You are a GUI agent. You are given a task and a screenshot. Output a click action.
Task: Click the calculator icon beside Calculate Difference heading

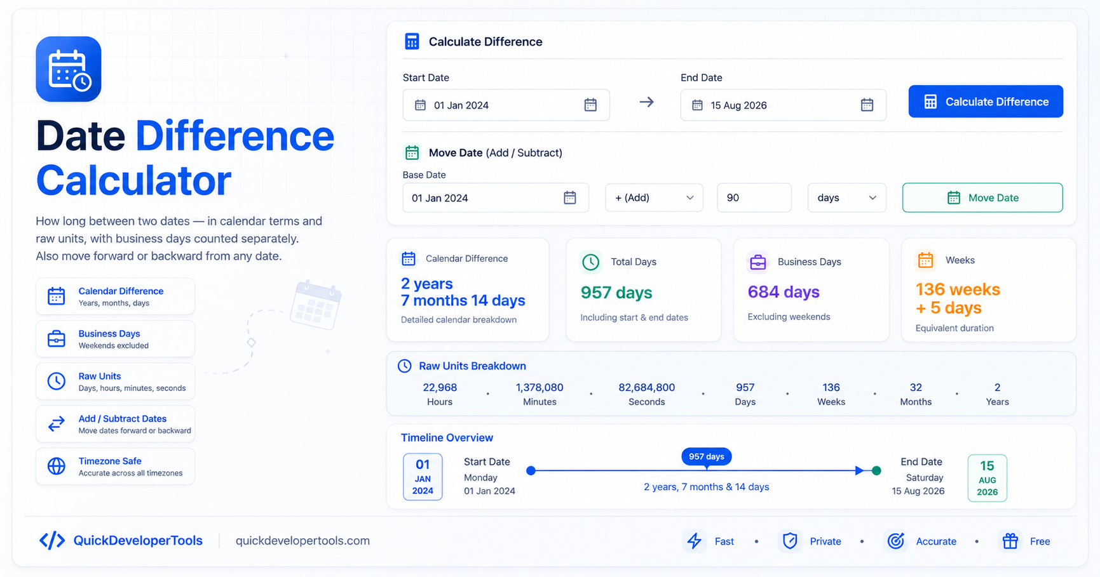412,42
